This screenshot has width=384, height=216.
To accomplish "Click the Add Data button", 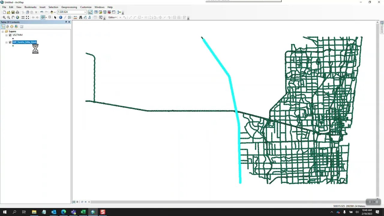I will point(52,12).
